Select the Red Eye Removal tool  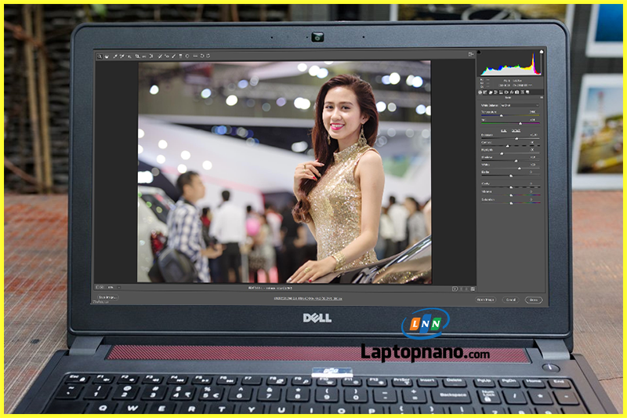point(167,56)
